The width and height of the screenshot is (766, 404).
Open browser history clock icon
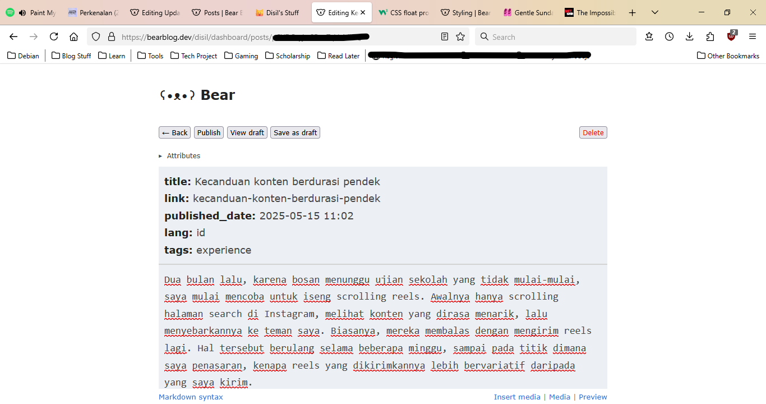pos(670,36)
